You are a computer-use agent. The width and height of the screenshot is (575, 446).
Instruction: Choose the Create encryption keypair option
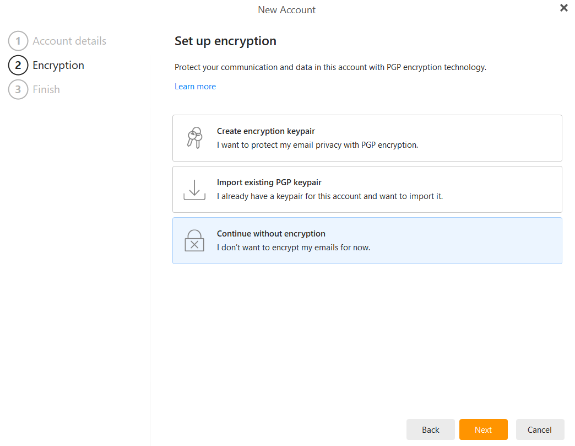pyautogui.click(x=367, y=138)
